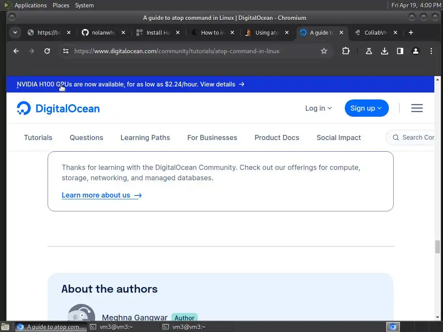Open the For Businesses nav item
443x332 pixels.
212,137
